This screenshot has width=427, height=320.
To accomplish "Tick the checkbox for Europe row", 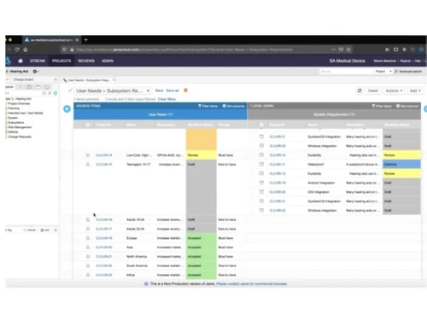I will point(79,238).
